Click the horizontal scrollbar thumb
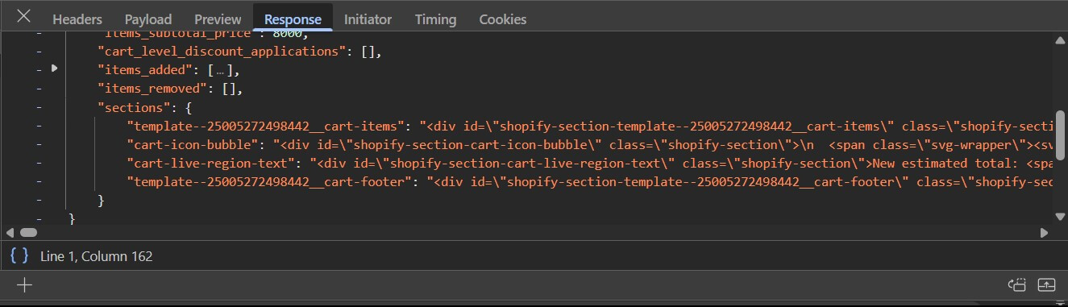 point(29,232)
